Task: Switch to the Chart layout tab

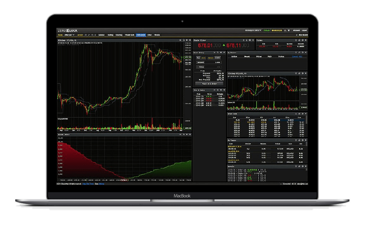Action: tap(150, 35)
